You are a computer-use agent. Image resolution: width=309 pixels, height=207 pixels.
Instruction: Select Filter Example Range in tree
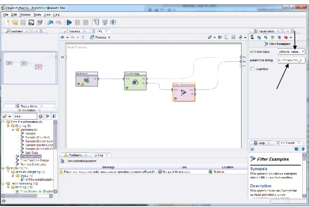[x=35, y=160]
